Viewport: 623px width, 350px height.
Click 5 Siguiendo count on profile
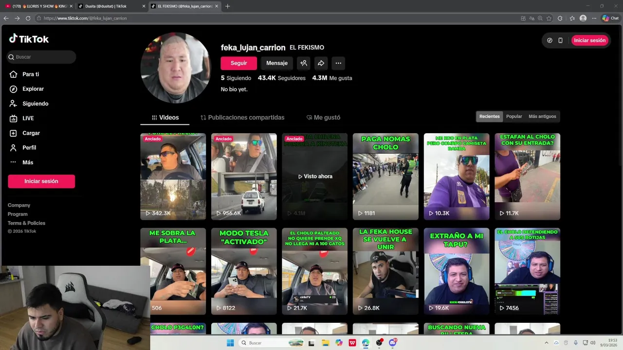coord(236,78)
